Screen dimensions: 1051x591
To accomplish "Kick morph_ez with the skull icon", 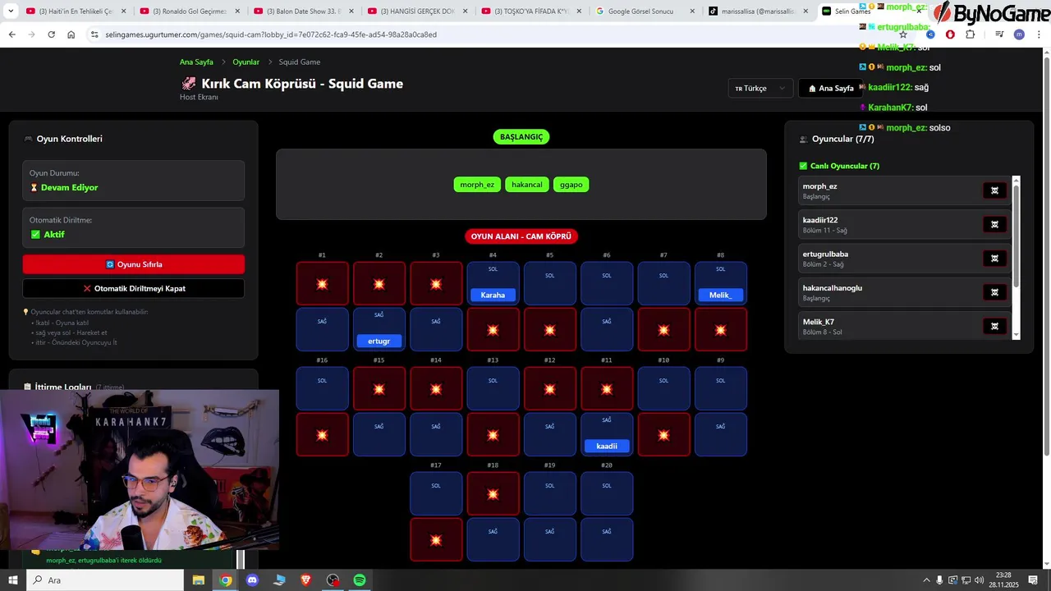I will tap(994, 190).
